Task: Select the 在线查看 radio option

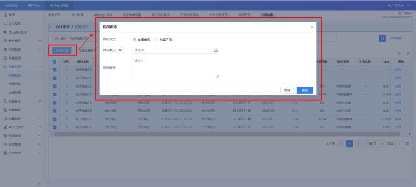Action: [134, 39]
